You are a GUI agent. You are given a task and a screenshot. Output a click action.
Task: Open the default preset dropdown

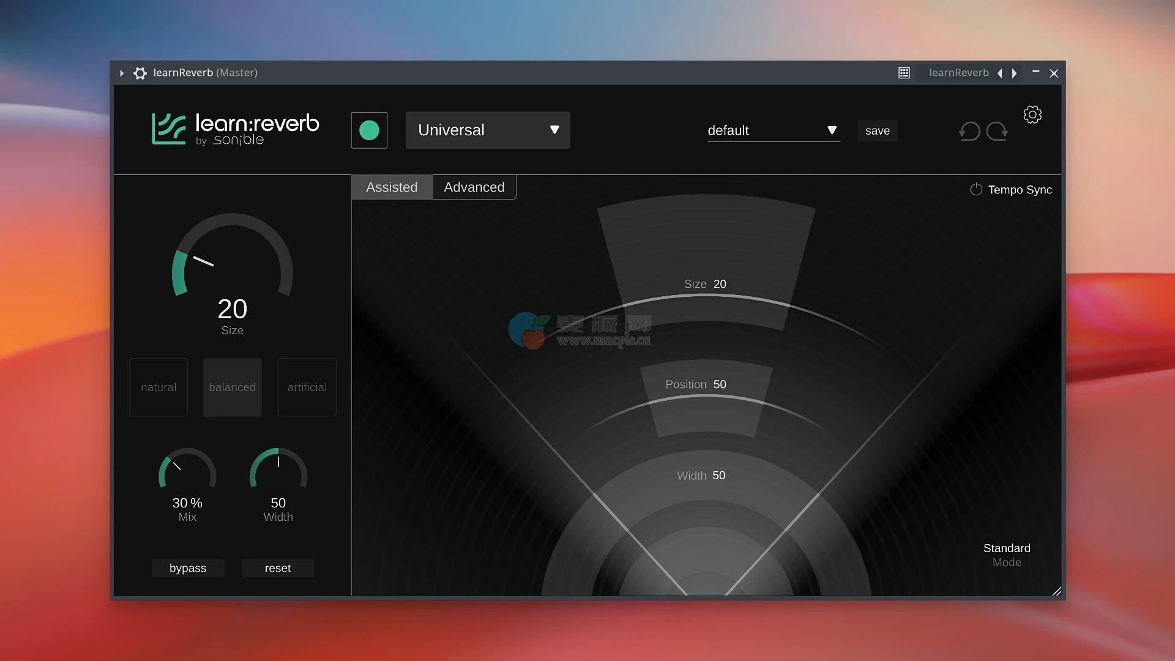tap(773, 130)
